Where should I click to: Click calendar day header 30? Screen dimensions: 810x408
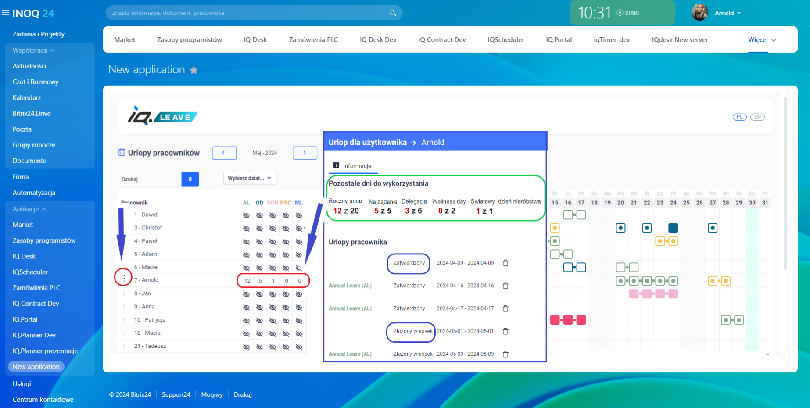[x=752, y=203]
